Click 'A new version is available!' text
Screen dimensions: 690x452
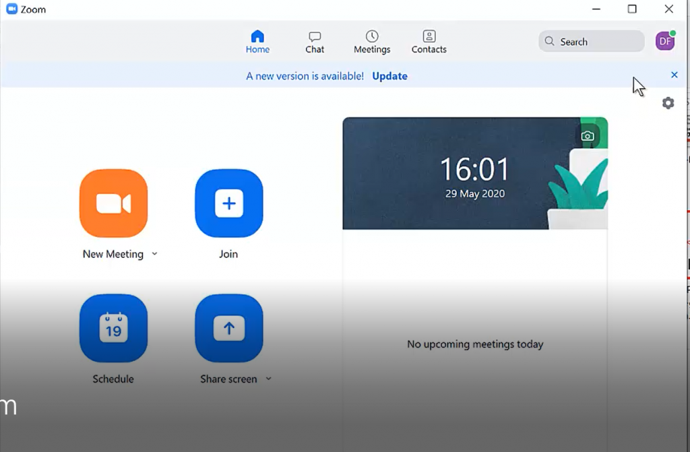[x=305, y=76]
